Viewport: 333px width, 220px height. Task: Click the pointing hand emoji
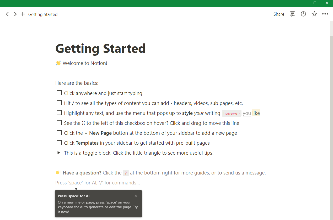tap(58, 173)
